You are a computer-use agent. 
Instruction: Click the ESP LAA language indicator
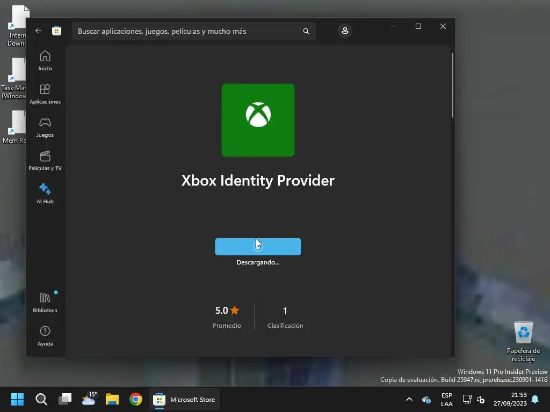(x=446, y=399)
